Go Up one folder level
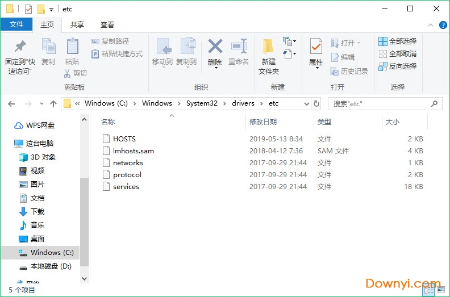450x297 pixels. click(x=53, y=103)
